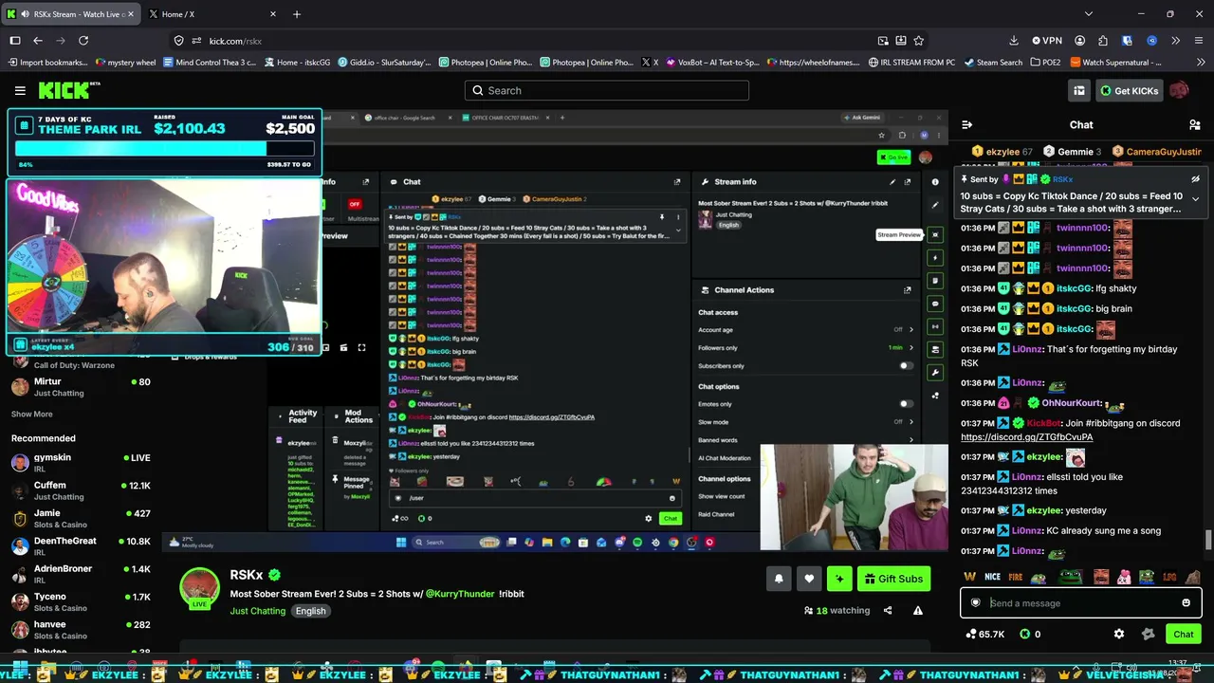Toggle stream notifications bell
Image resolution: width=1214 pixels, height=683 pixels.
click(779, 579)
